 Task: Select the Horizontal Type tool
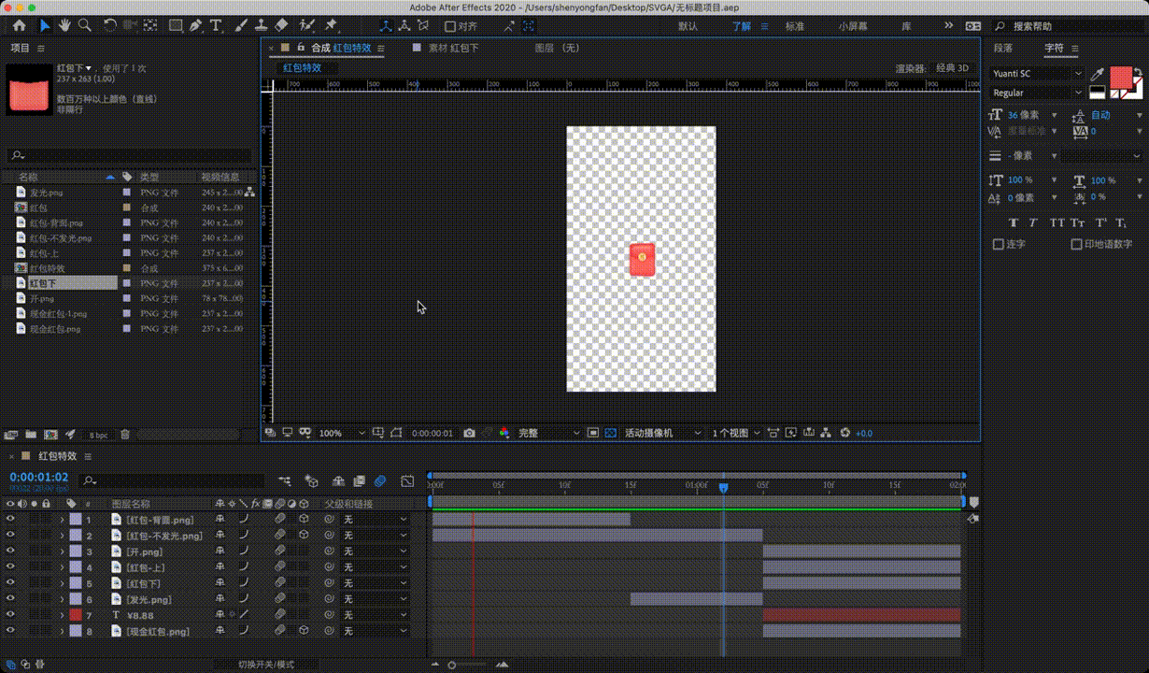[217, 25]
